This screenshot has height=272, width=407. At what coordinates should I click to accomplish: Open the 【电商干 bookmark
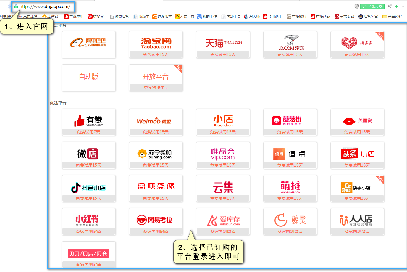pos(272,17)
